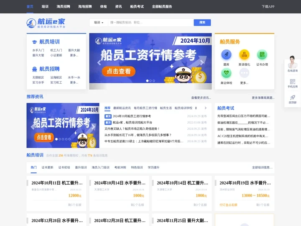The image size is (301, 226).
Task: Open 船员考试 in top navigation
Action: 137,7
